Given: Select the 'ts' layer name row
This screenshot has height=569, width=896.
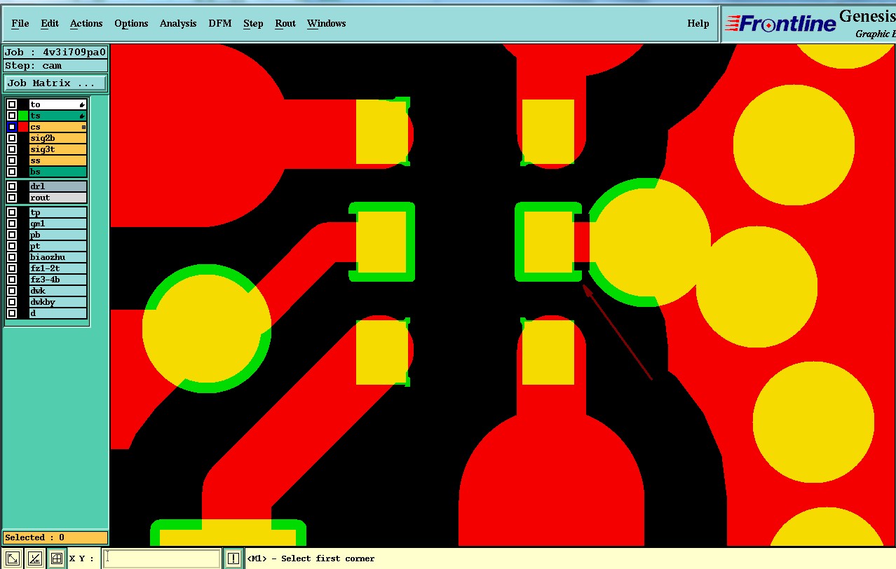Looking at the screenshot, I should (x=58, y=116).
